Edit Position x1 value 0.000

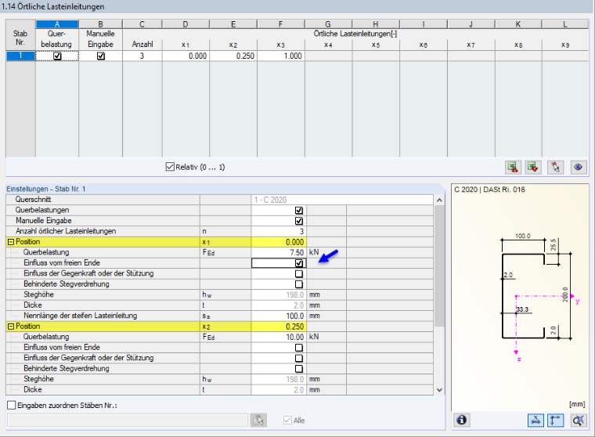[279, 242]
